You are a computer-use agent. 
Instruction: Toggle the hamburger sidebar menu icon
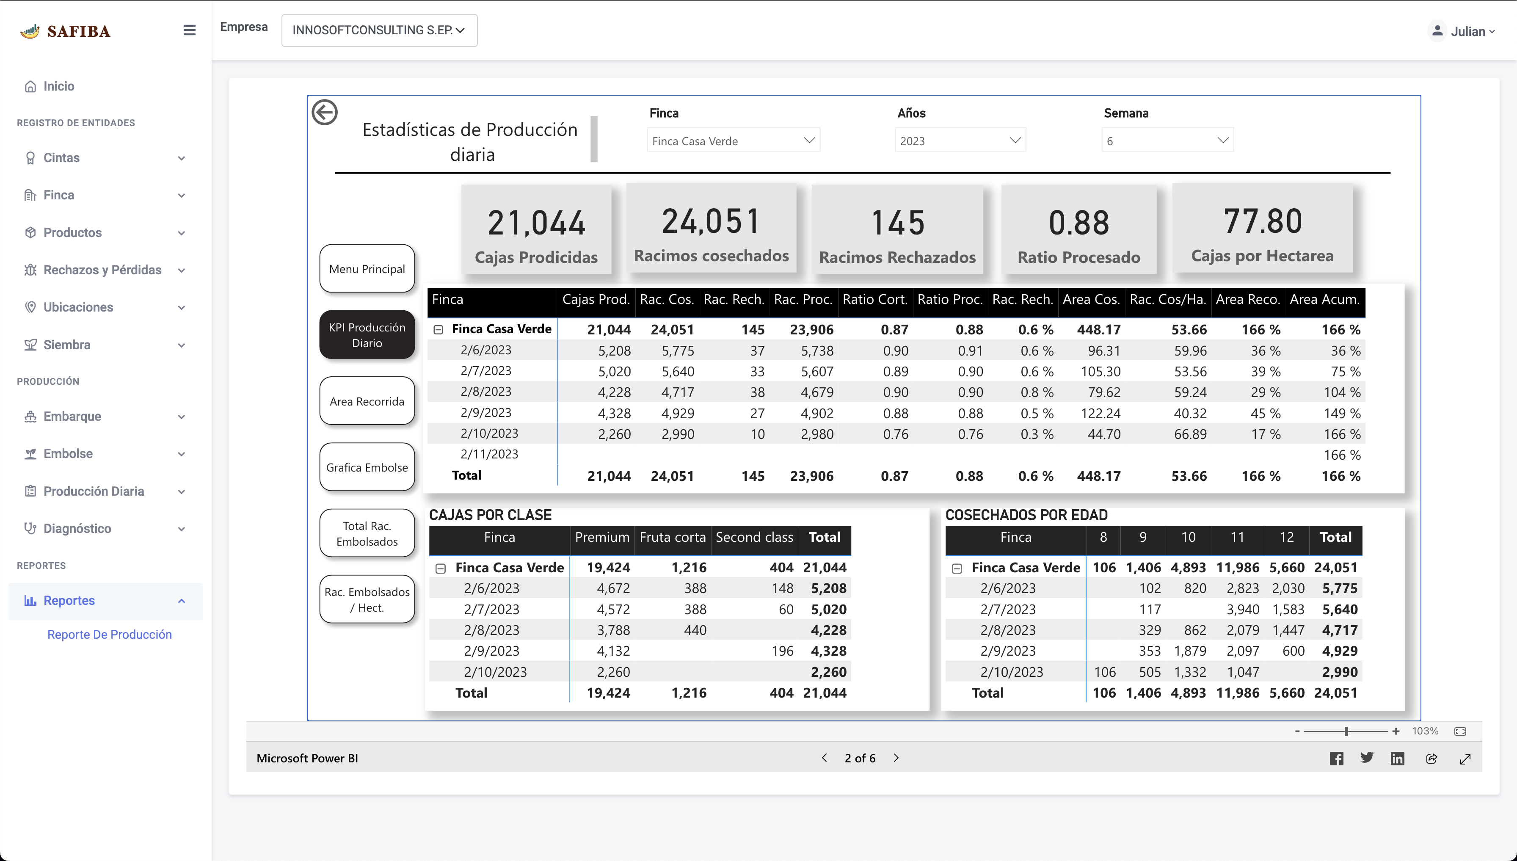[189, 30]
